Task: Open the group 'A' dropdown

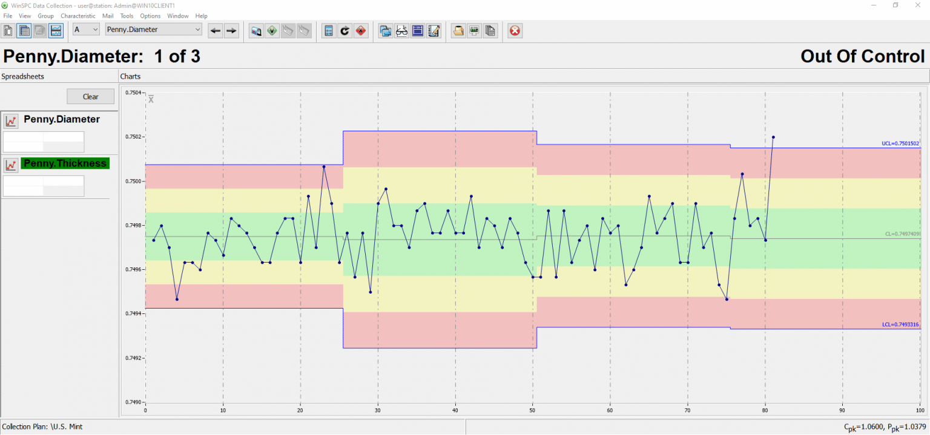Action: [87, 30]
